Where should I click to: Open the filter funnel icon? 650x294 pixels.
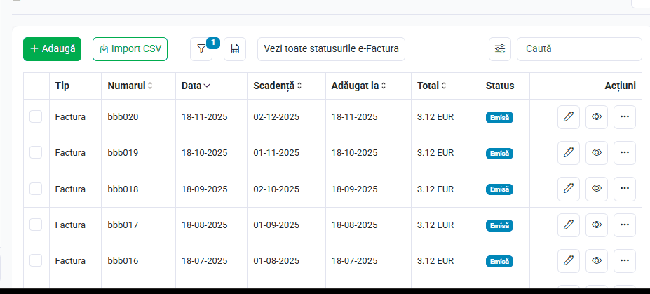point(201,49)
